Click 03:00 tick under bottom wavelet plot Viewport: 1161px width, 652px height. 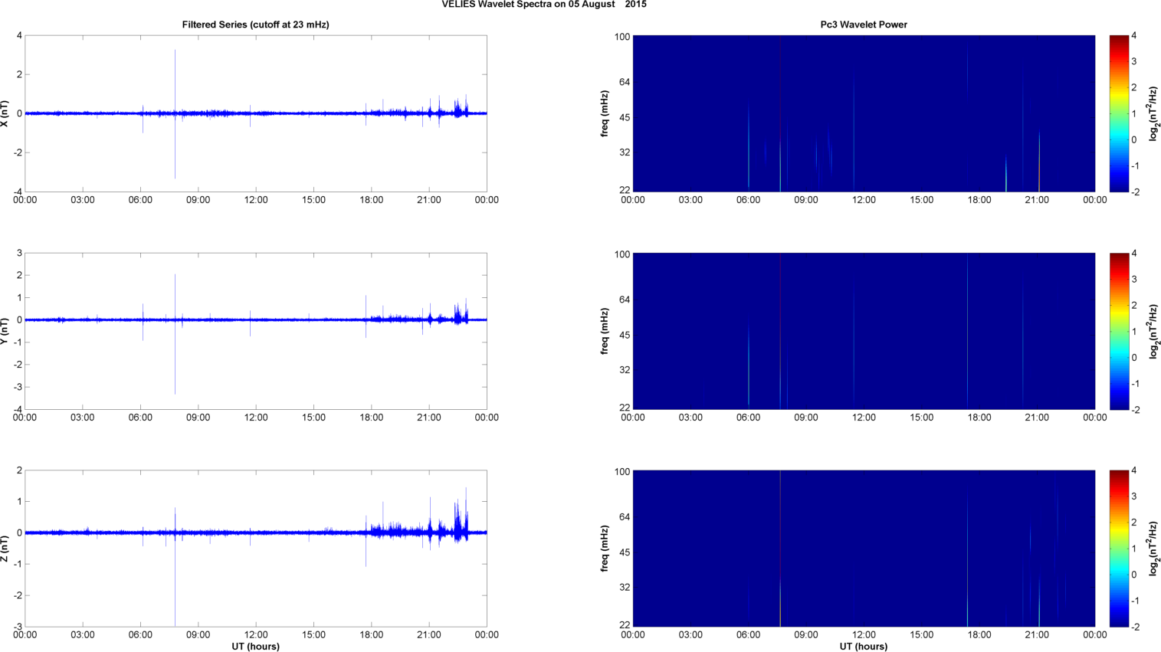tap(690, 635)
